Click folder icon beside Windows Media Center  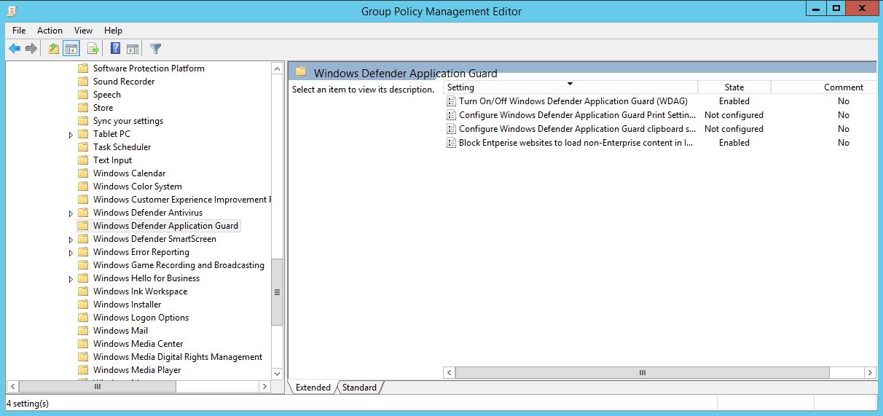click(83, 344)
